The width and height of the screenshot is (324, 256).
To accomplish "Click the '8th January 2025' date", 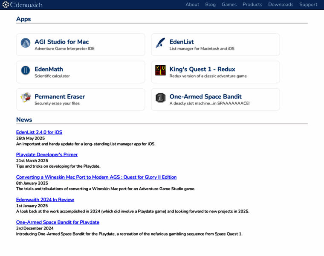I will 32,183.
